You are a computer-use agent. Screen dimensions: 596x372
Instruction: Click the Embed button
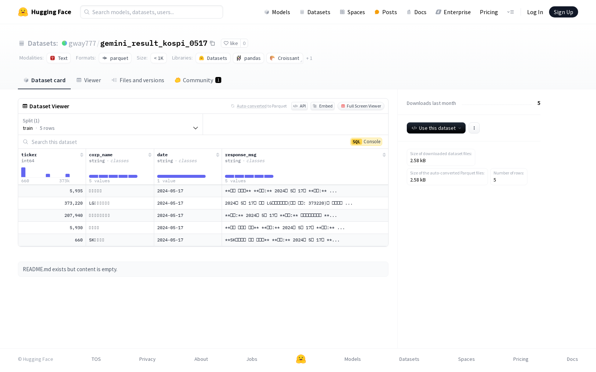[323, 106]
